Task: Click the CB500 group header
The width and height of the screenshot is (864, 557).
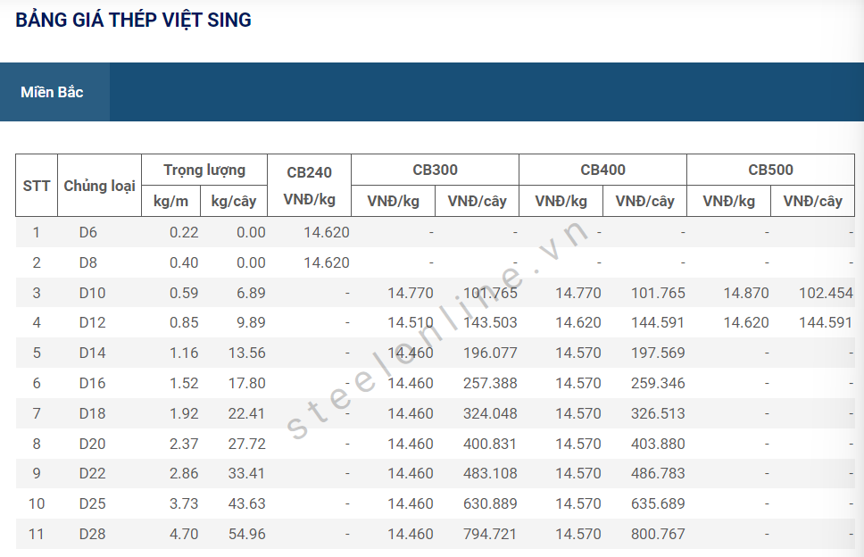Action: click(x=770, y=170)
